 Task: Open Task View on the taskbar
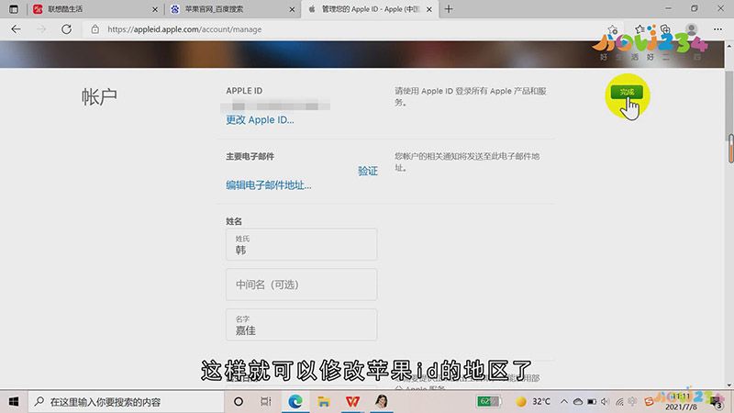point(266,402)
